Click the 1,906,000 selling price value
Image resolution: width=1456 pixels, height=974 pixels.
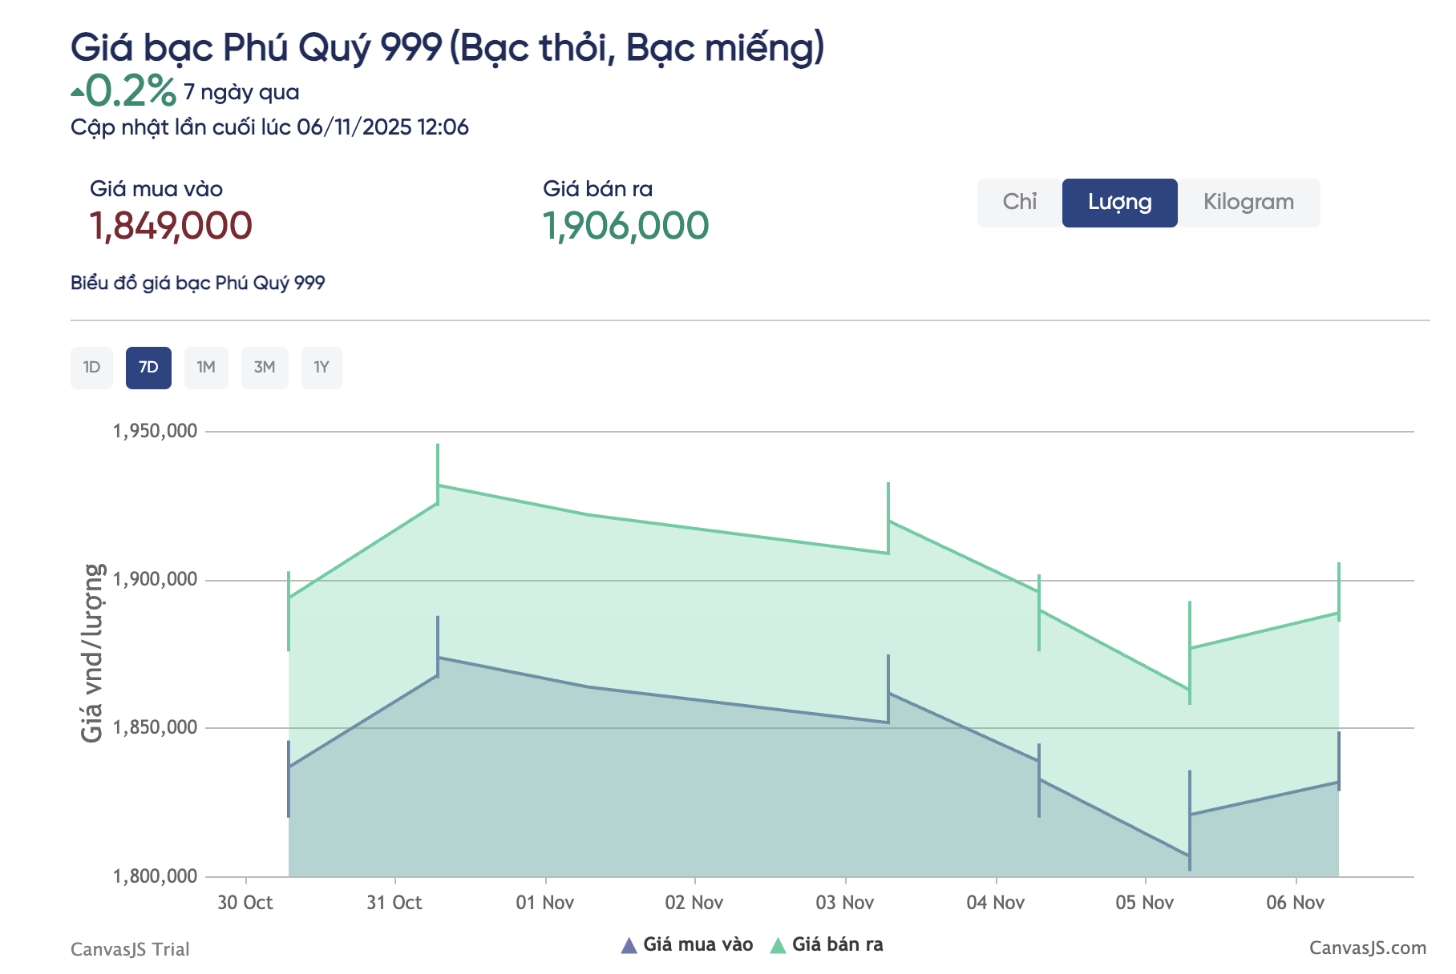pos(625,226)
